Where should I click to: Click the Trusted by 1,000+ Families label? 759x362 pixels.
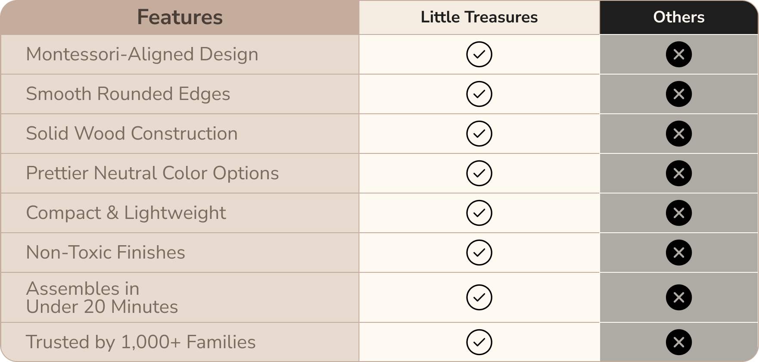coord(141,342)
